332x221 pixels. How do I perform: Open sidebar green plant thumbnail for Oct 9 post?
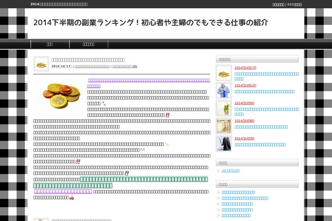pyautogui.click(x=224, y=108)
